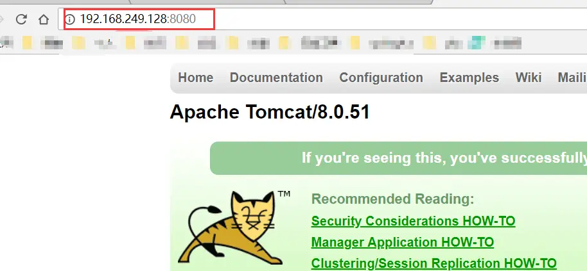Click the Recommended Reading heading
This screenshot has width=587, height=271.
(392, 199)
